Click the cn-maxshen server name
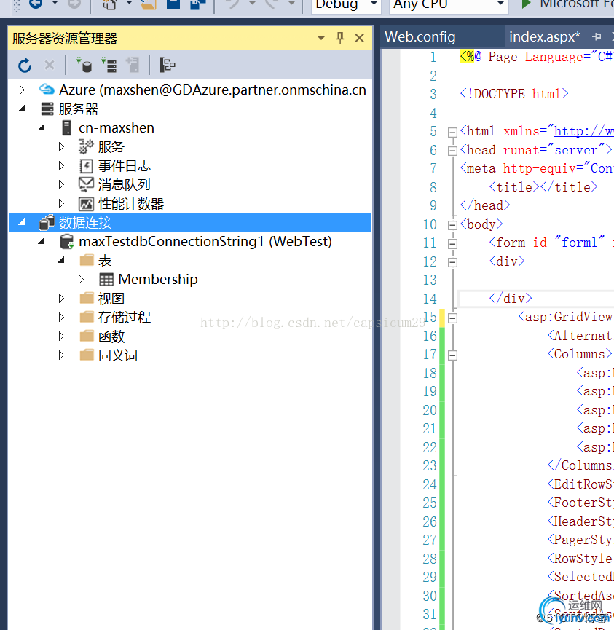614x630 pixels. [117, 127]
